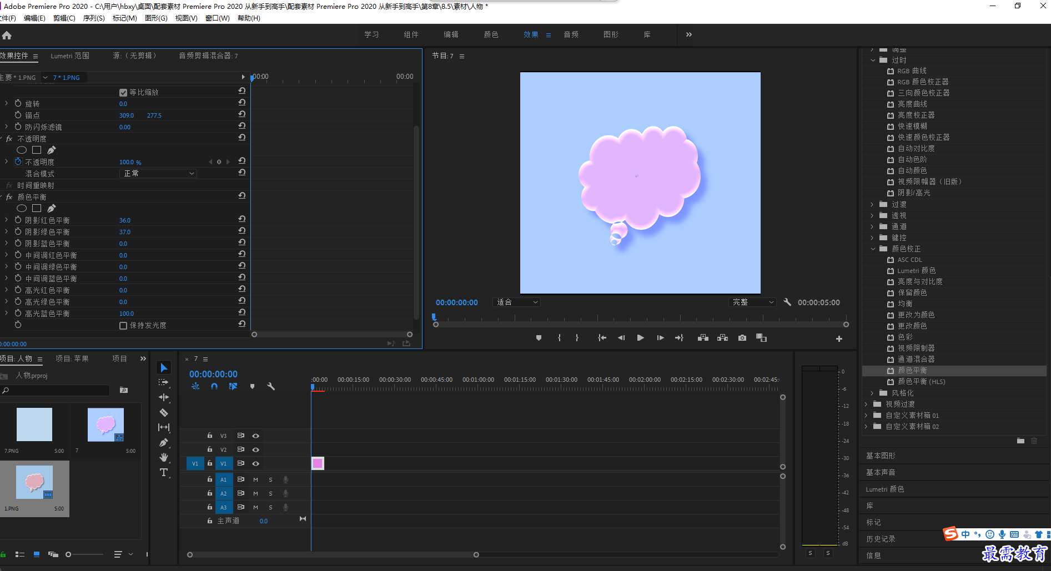Switch to 颜色 workspace
The height and width of the screenshot is (571, 1051).
[491, 34]
